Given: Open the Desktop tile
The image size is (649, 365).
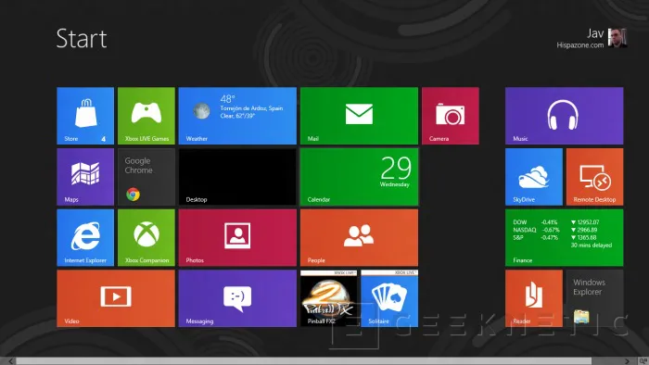Looking at the screenshot, I should 237,177.
